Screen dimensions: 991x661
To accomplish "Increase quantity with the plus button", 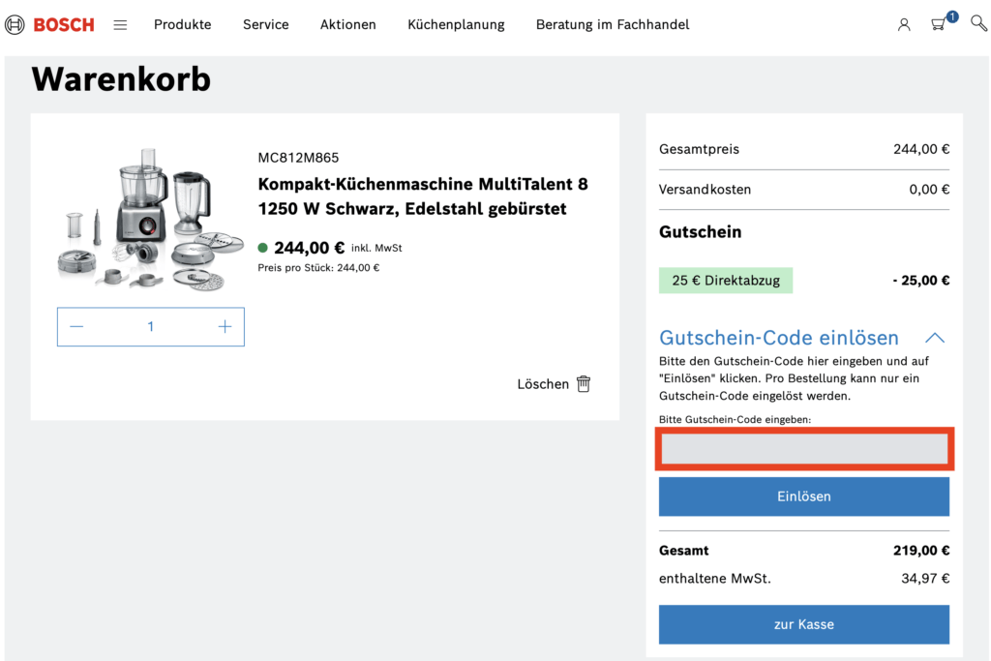I will click(x=225, y=327).
